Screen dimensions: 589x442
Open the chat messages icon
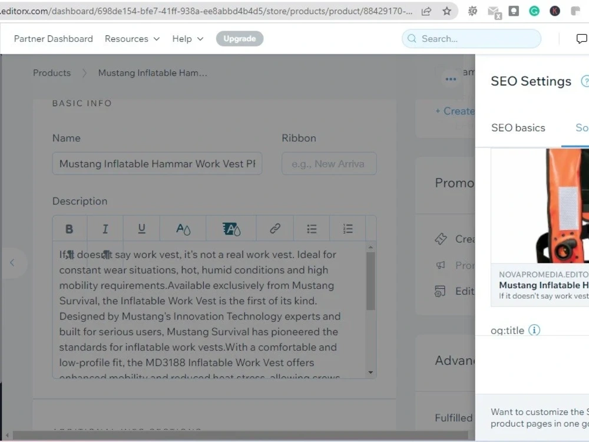coord(581,39)
